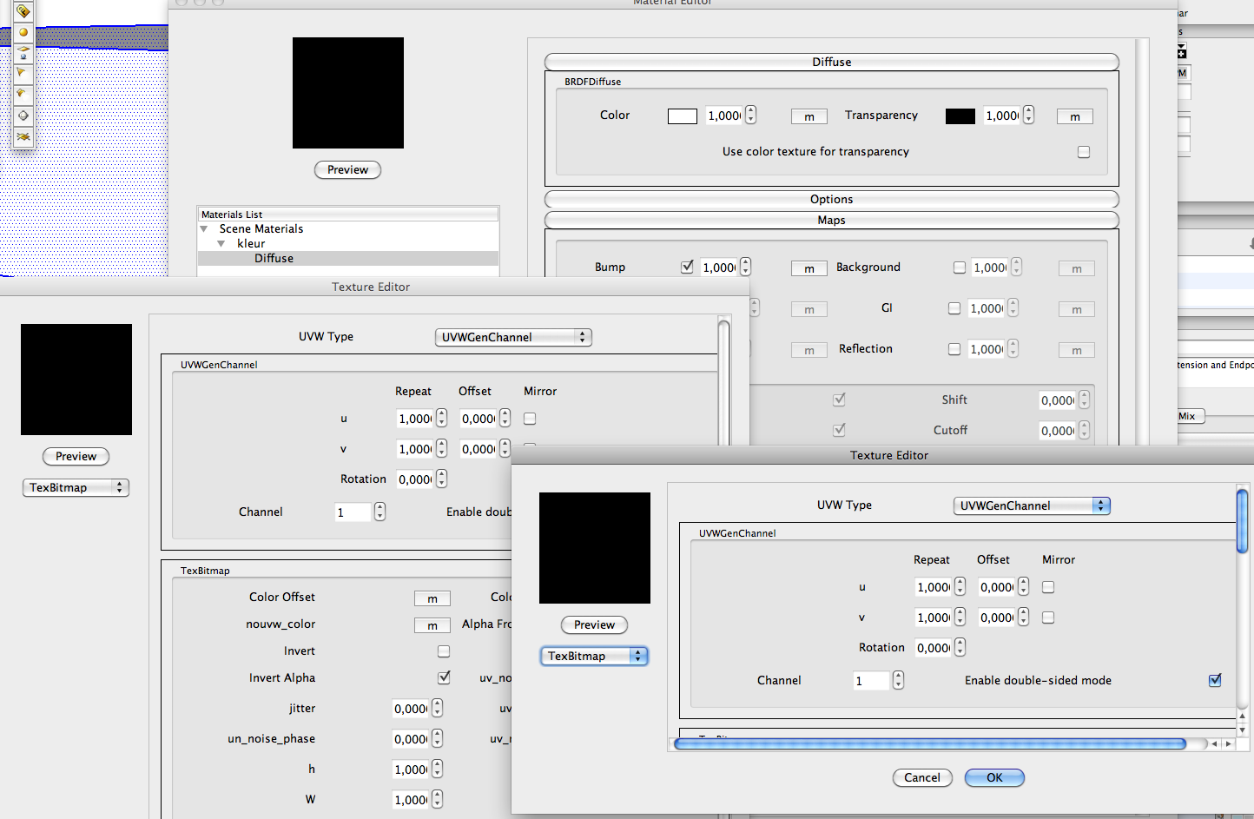The image size is (1254, 819).
Task: Click horizontal scrollbar in front Texture Editor
Action: [930, 743]
